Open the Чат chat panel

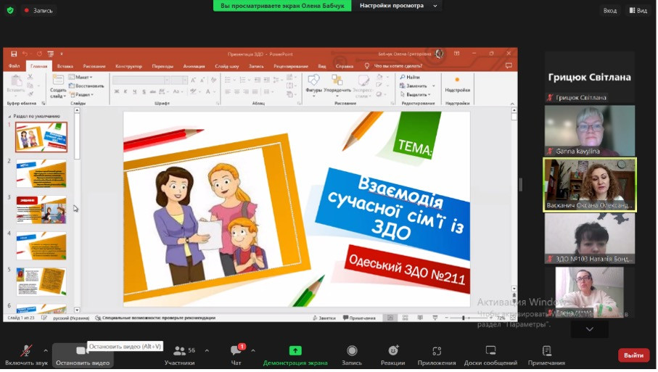[236, 353]
